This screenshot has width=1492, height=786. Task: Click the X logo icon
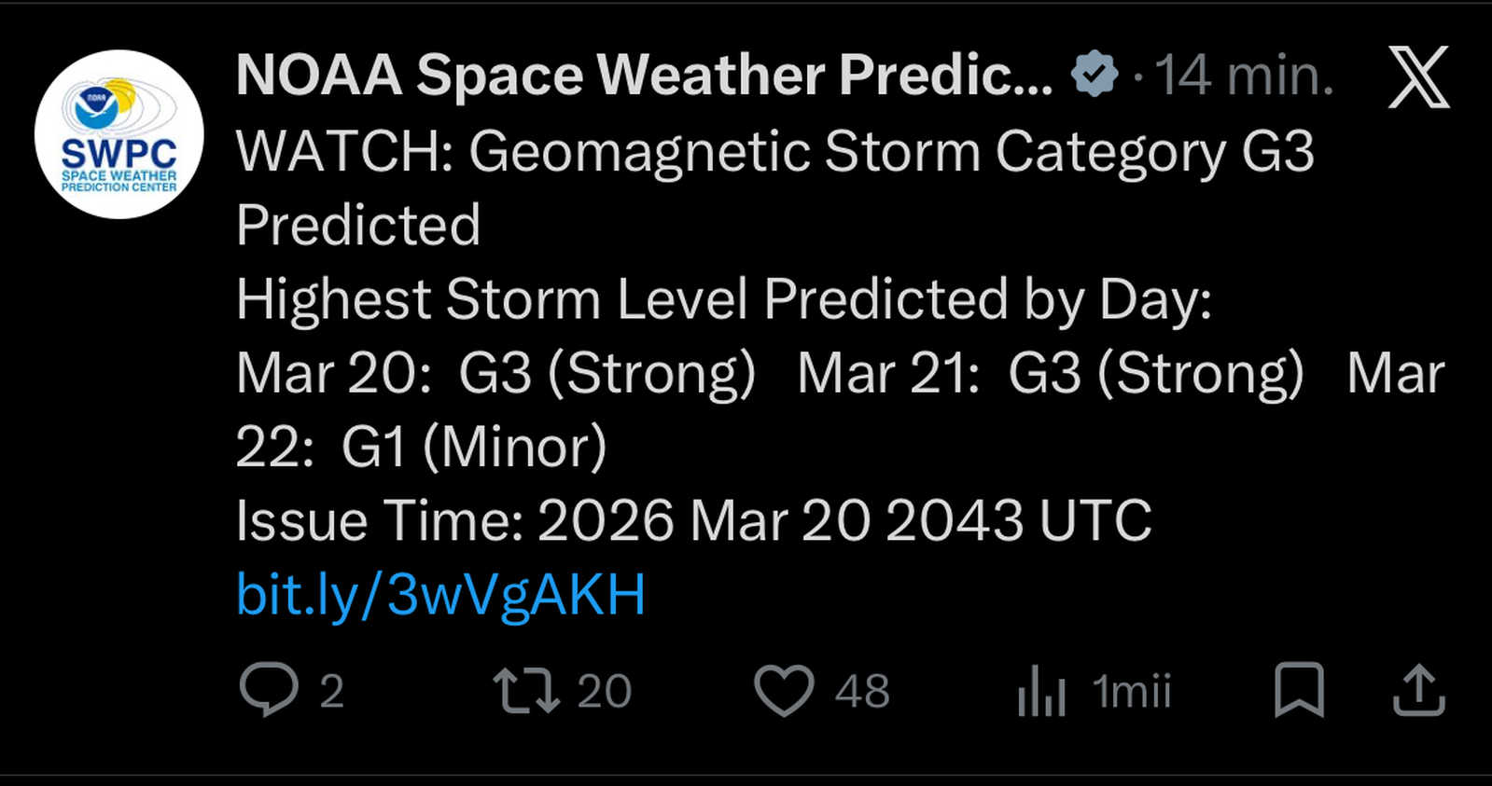(1418, 76)
